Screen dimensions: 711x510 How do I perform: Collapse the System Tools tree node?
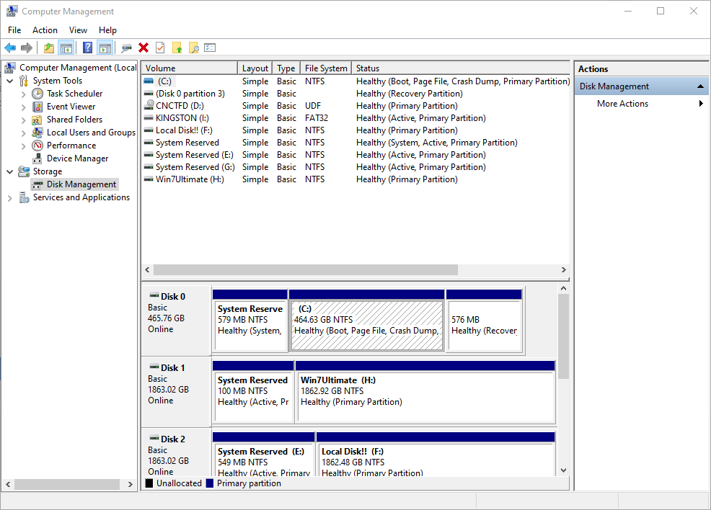(x=10, y=81)
